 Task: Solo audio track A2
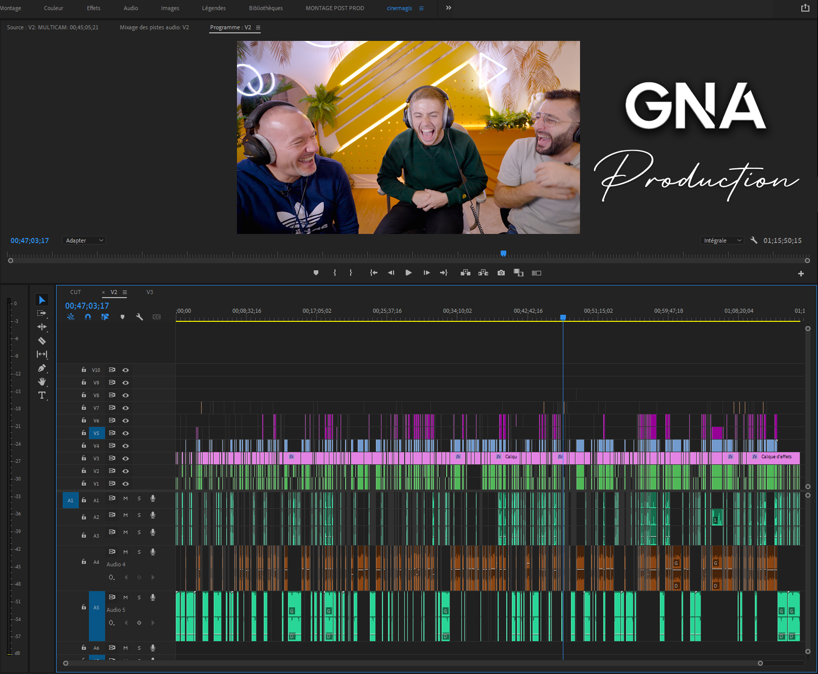click(139, 515)
